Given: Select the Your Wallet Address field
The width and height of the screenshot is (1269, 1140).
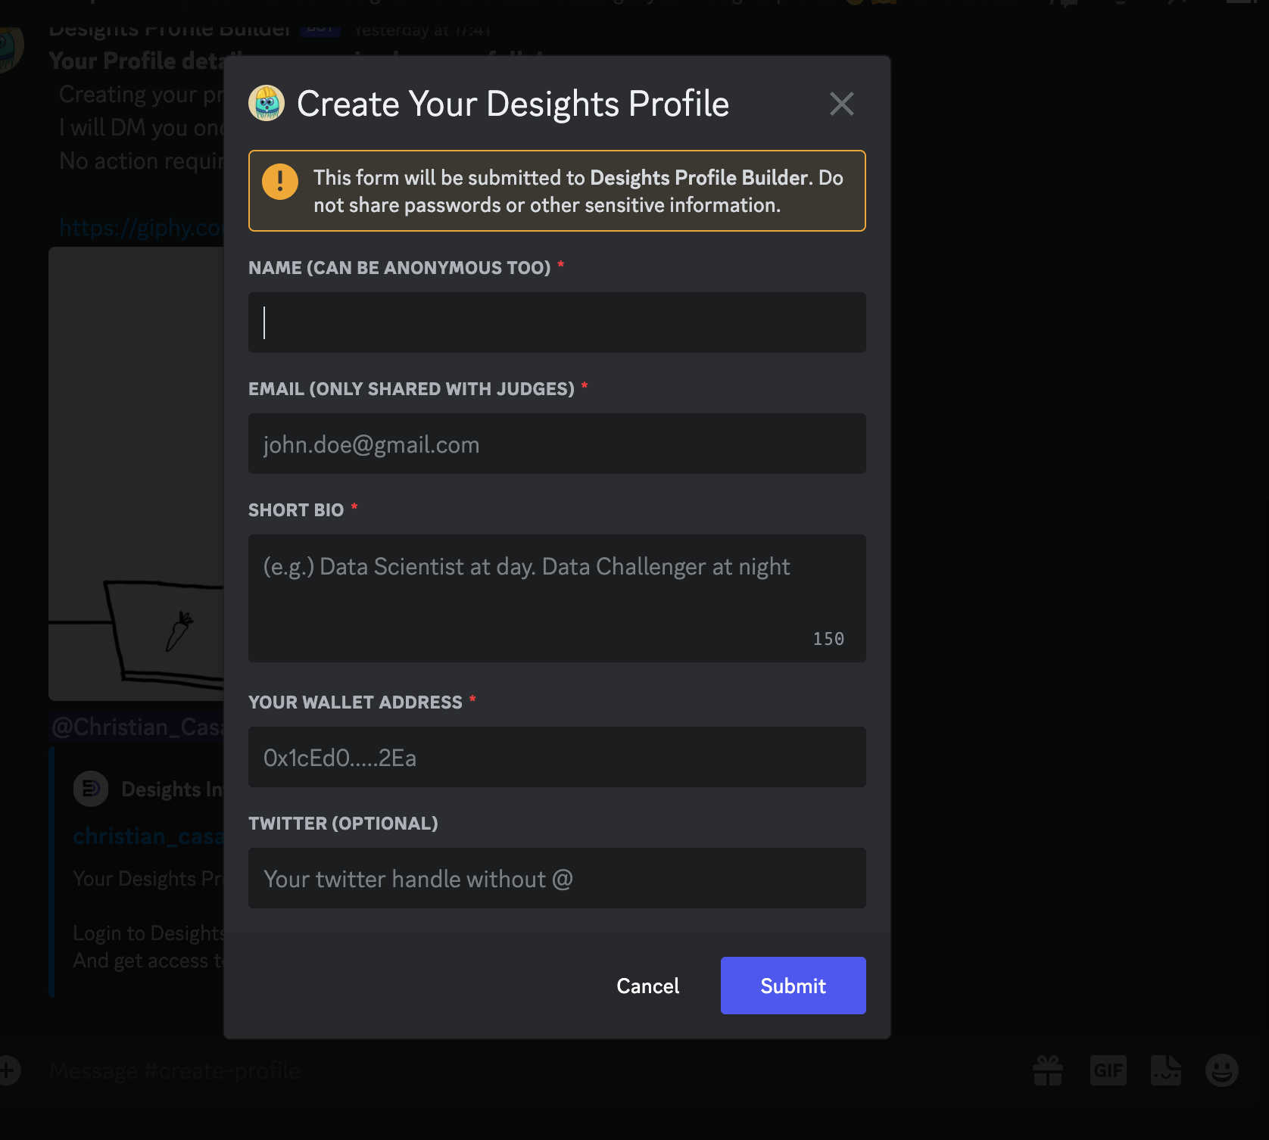Looking at the screenshot, I should (557, 757).
